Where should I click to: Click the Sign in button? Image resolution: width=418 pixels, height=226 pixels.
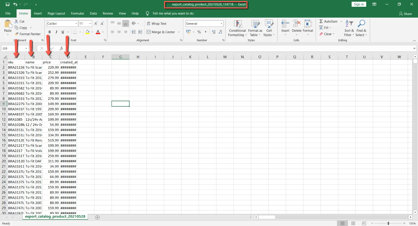coord(359,4)
